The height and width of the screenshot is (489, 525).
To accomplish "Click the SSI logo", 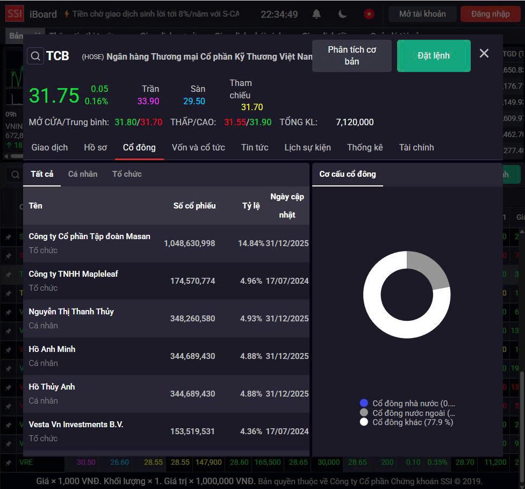I will point(15,14).
